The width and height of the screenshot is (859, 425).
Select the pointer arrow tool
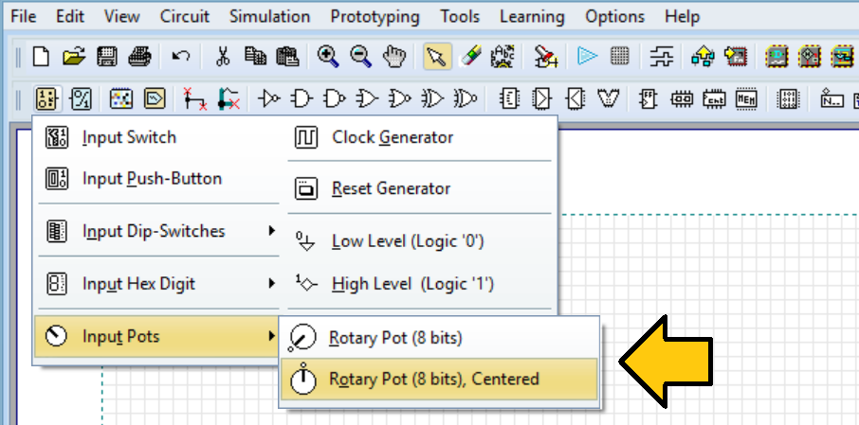pos(437,57)
